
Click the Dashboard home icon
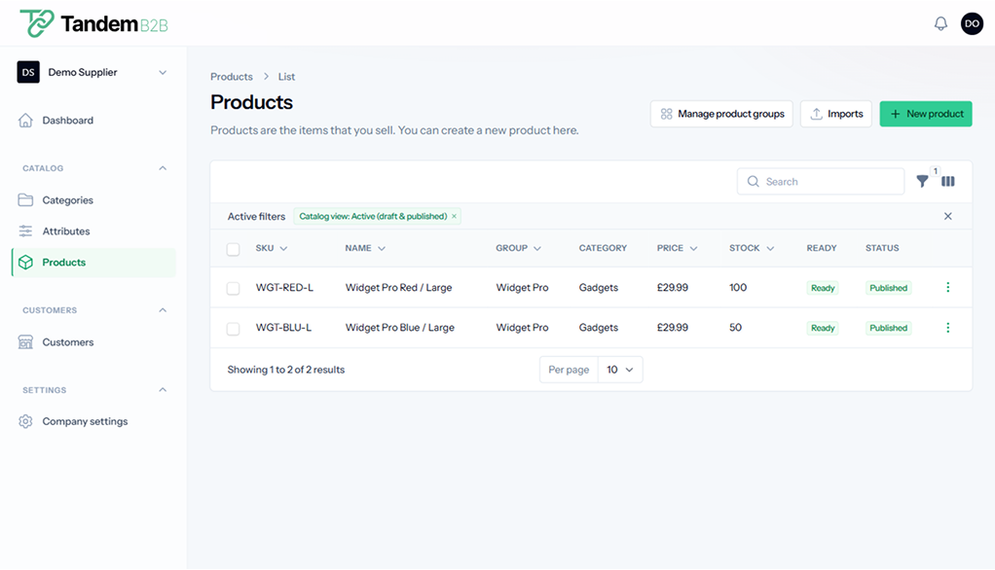25,121
